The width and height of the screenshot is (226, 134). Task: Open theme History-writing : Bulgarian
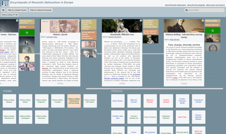coord(42,101)
